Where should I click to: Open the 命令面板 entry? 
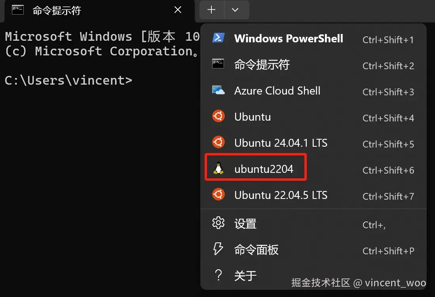click(x=256, y=250)
